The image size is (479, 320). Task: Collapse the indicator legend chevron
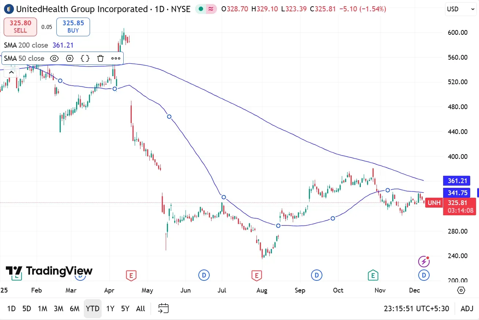(x=11, y=72)
